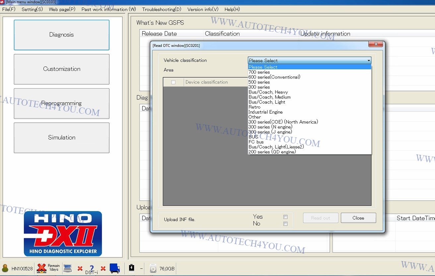435x276 pixels.
Task: Check the Yes box for Upload INF file
Action: (x=285, y=217)
